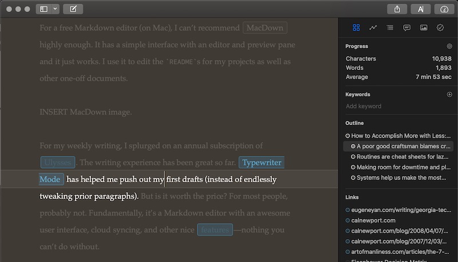This screenshot has width=458, height=262.
Task: Add a keyword with the plus icon
Action: click(x=449, y=95)
